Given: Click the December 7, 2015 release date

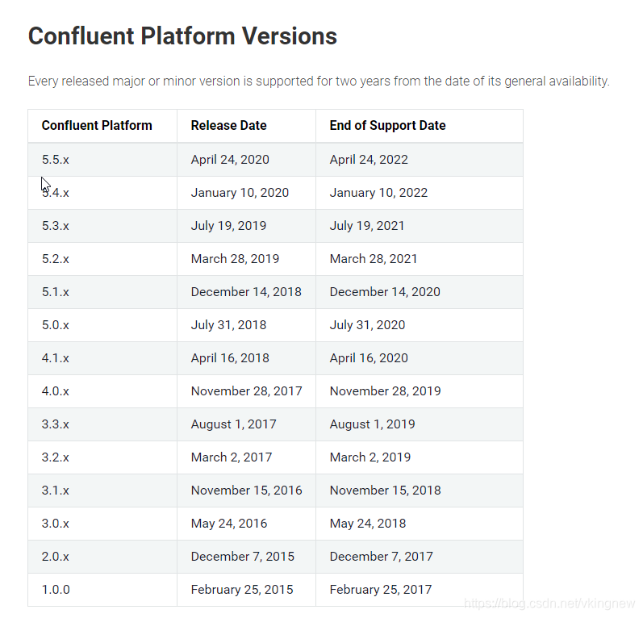Looking at the screenshot, I should [x=242, y=556].
